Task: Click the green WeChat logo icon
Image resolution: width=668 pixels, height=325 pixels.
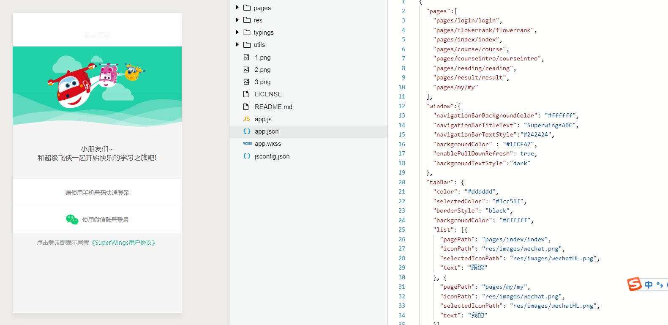Action: coord(72,219)
